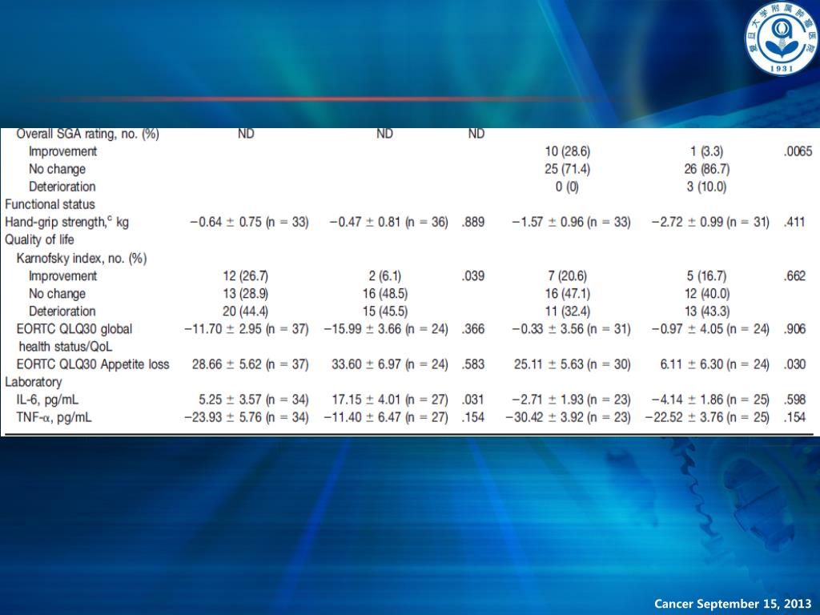Select '−1.57 ± 0.96 (n = 33)' value
Screen dimensions: 820x615
pyautogui.click(x=572, y=222)
